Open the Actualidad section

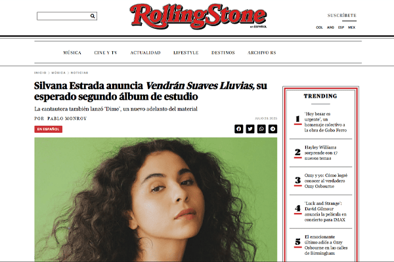[146, 52]
